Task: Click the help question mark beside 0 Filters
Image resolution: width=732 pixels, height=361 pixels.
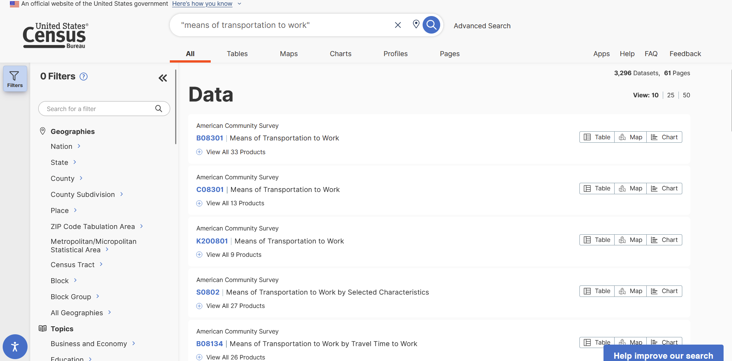Action: 83,77
